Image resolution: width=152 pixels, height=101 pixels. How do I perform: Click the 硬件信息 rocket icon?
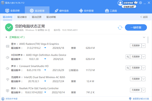[56, 11]
